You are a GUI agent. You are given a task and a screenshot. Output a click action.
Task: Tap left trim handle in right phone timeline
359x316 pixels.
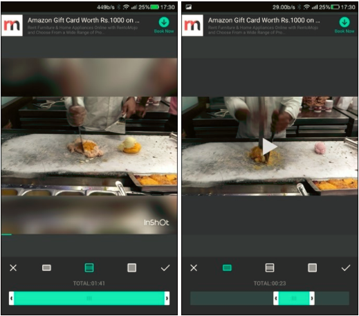[276, 298]
